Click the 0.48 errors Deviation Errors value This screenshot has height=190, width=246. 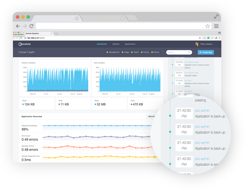30,150
